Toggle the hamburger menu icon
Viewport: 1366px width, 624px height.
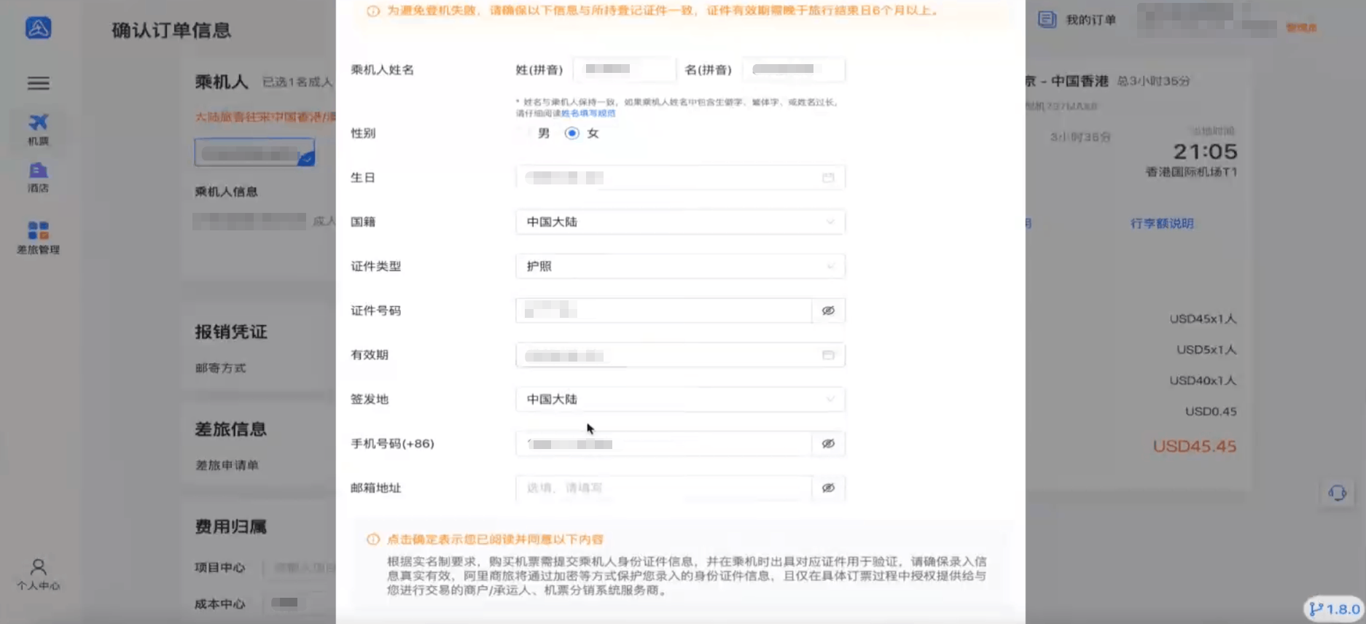[x=39, y=83]
